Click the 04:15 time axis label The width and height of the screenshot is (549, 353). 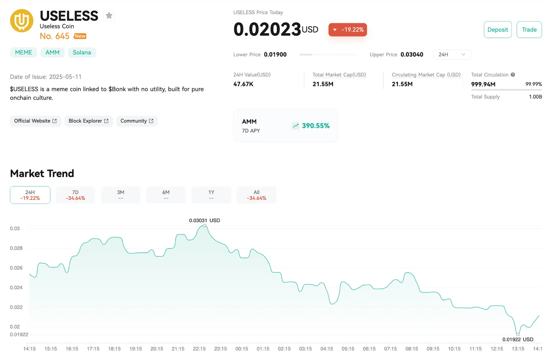click(x=327, y=349)
